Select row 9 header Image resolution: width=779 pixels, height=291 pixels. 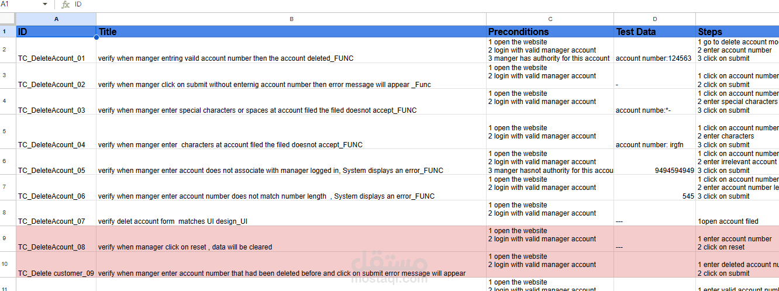(8, 238)
